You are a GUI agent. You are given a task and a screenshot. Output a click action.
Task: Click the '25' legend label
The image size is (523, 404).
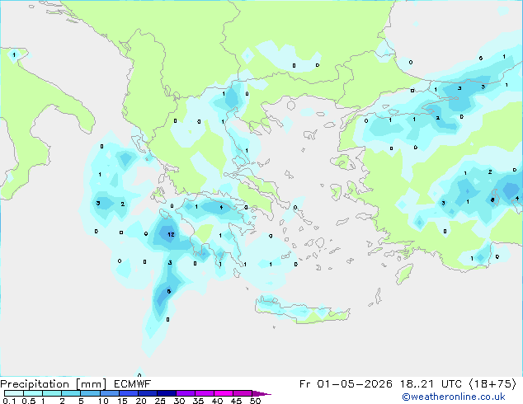click(160, 401)
